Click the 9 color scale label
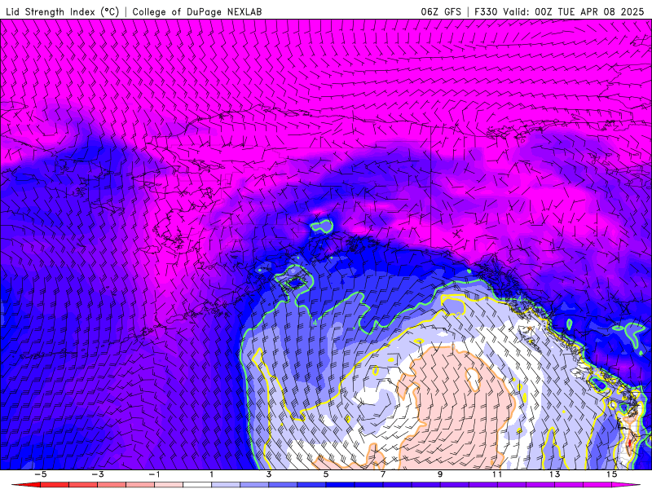This screenshot has width=652, height=489. [x=440, y=474]
